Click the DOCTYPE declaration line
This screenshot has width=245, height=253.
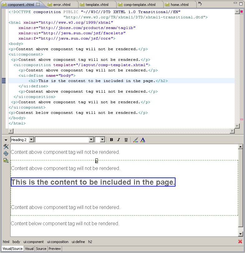pyautogui.click(x=94, y=12)
